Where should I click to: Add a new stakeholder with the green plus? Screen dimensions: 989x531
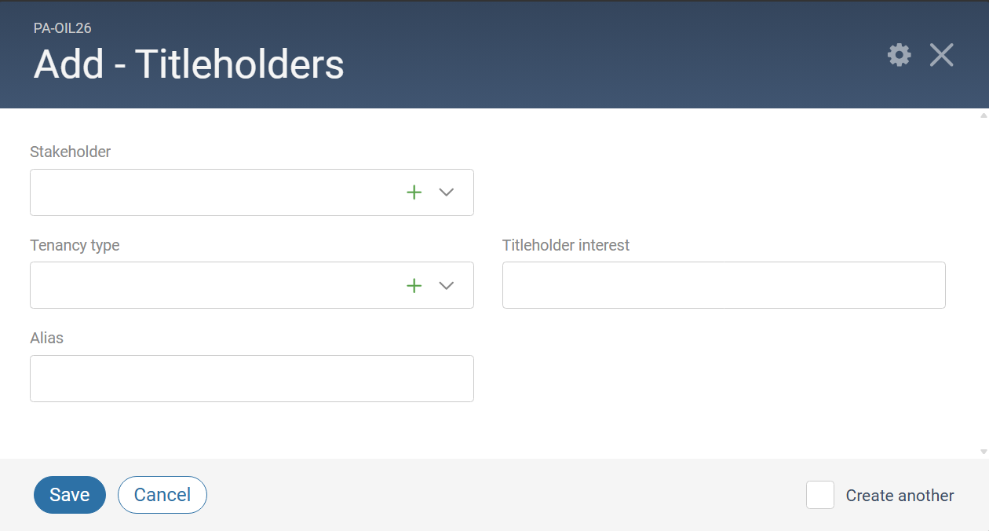click(x=414, y=192)
